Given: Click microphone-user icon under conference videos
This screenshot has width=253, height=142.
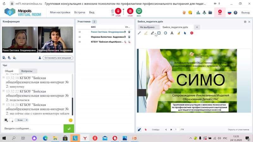Looking at the screenshot, I should click(x=9, y=58).
